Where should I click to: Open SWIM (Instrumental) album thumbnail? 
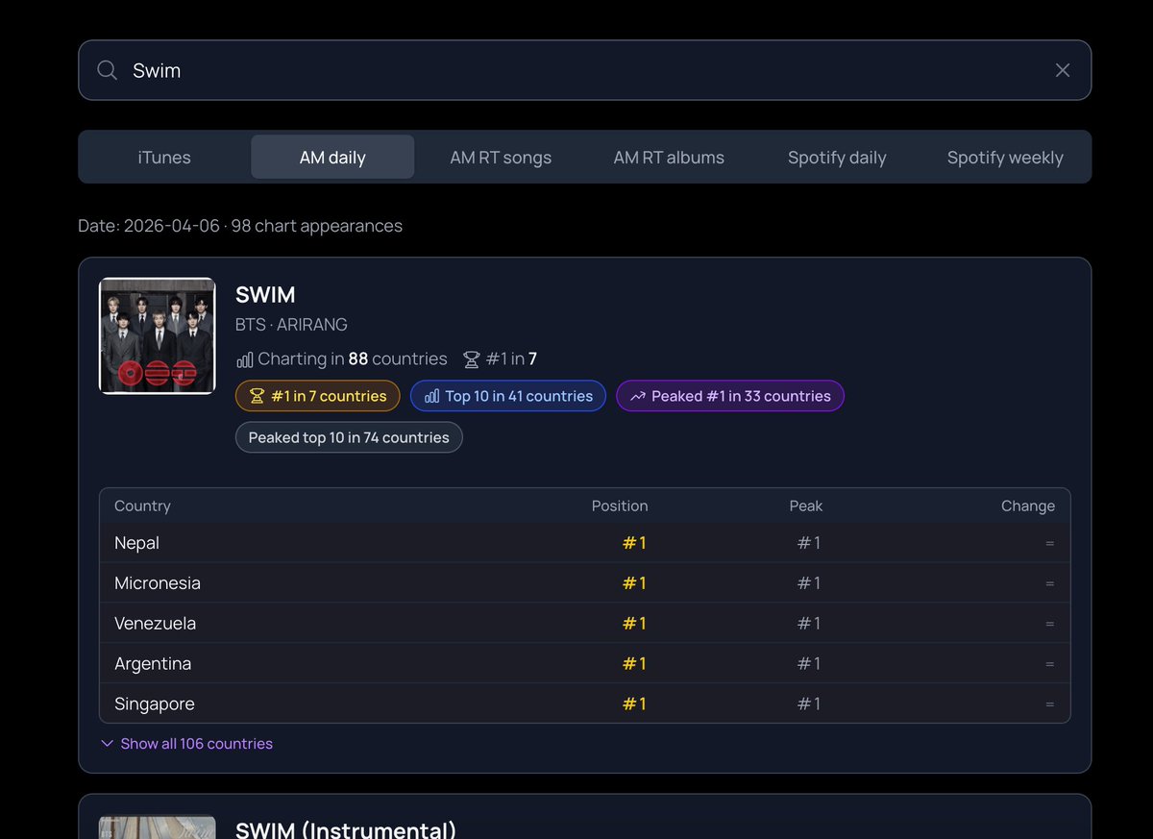(158, 827)
